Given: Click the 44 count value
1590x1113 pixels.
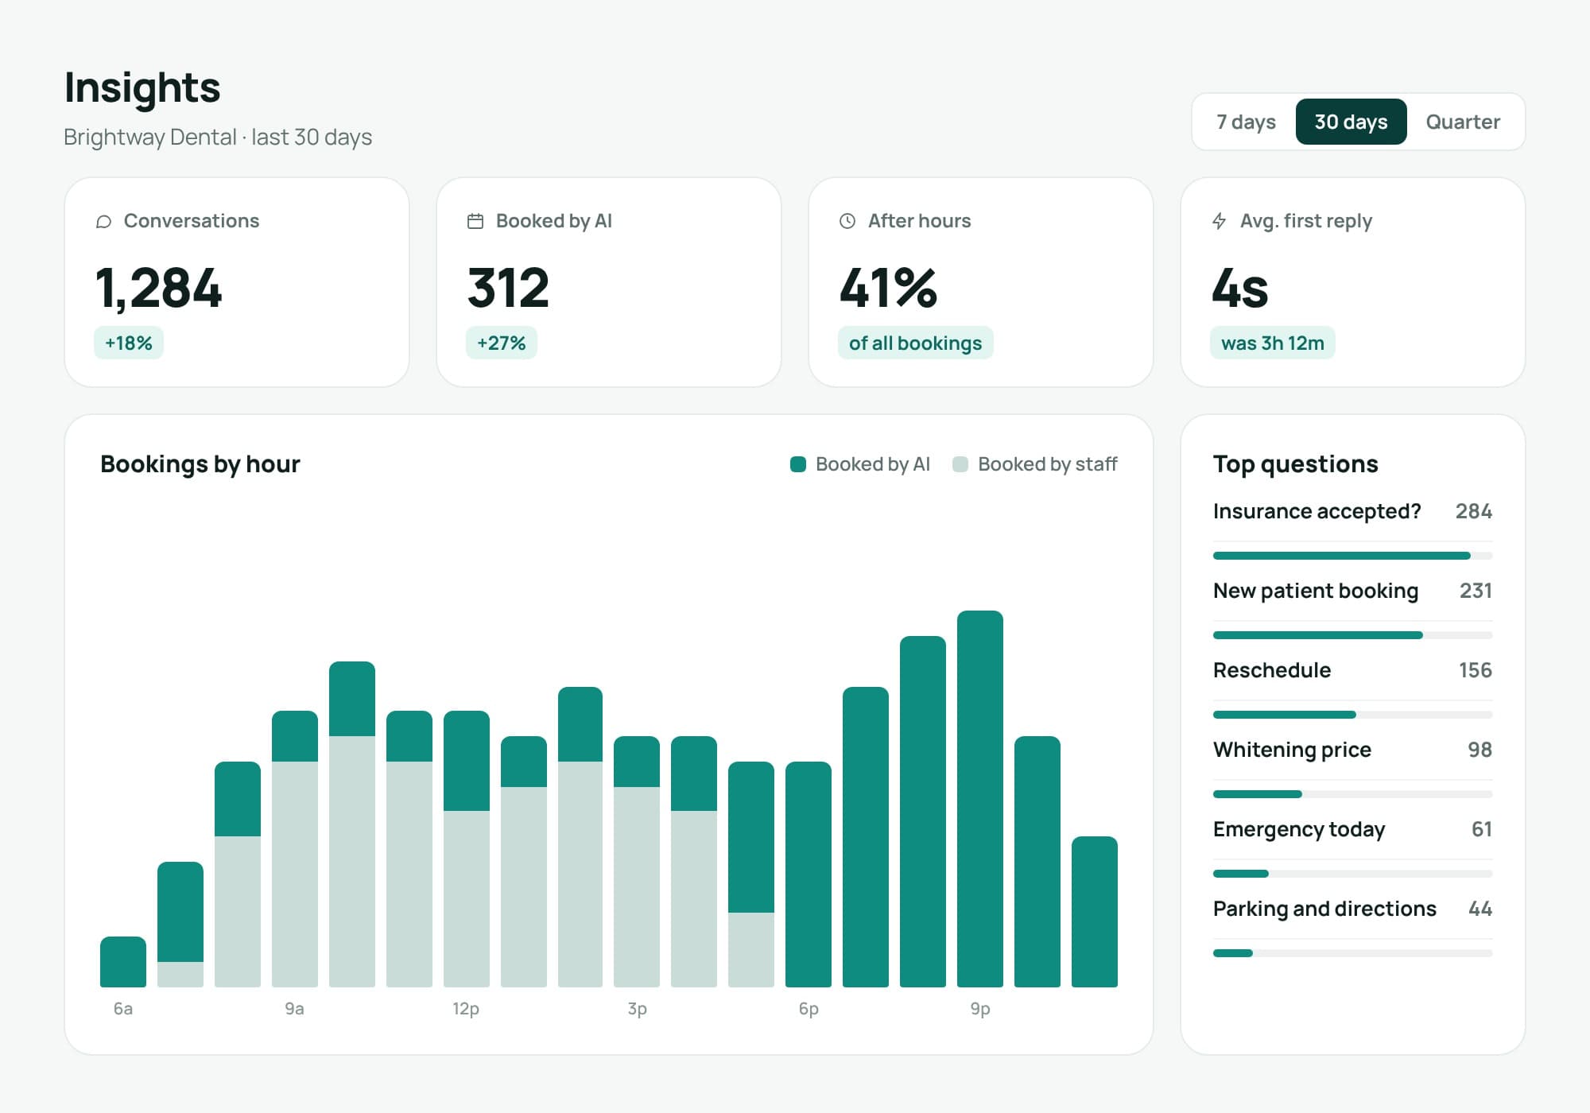Looking at the screenshot, I should coord(1479,909).
